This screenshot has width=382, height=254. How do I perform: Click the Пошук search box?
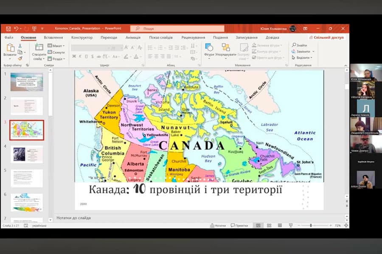177,29
